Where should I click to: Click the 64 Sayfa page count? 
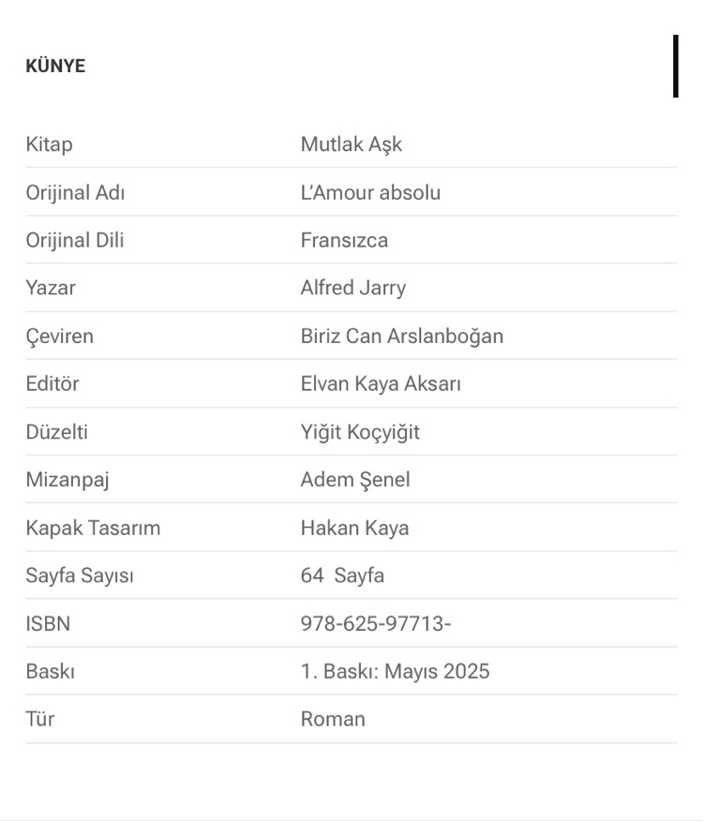[342, 576]
